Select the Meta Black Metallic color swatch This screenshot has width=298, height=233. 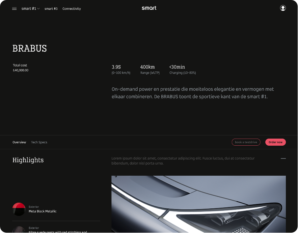[19, 209]
